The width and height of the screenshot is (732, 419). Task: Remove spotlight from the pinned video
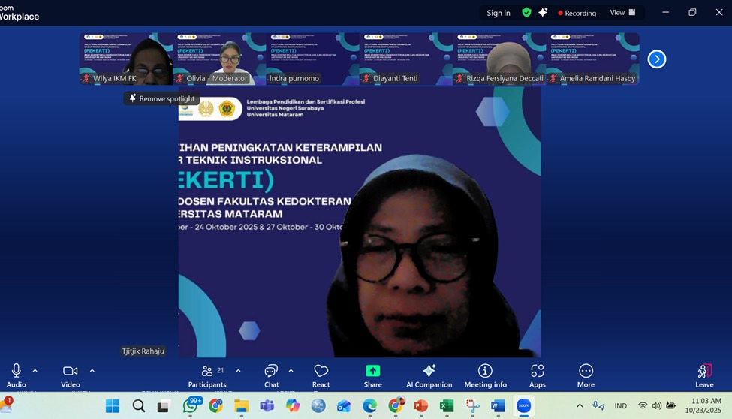tap(161, 98)
